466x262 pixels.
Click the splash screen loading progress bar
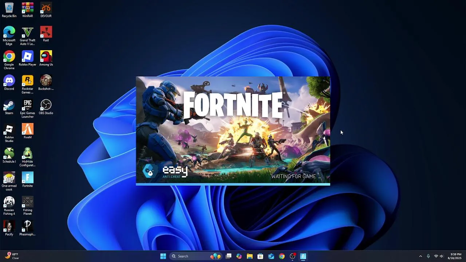(233, 184)
